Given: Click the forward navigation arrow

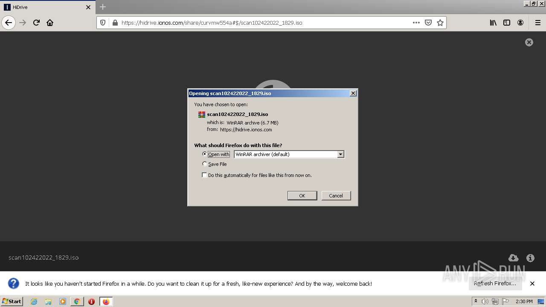Looking at the screenshot, I should click(23, 23).
